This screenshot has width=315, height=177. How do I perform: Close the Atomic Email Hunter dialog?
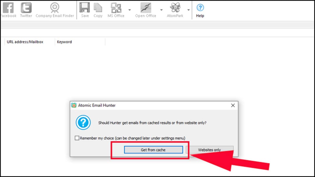click(233, 105)
